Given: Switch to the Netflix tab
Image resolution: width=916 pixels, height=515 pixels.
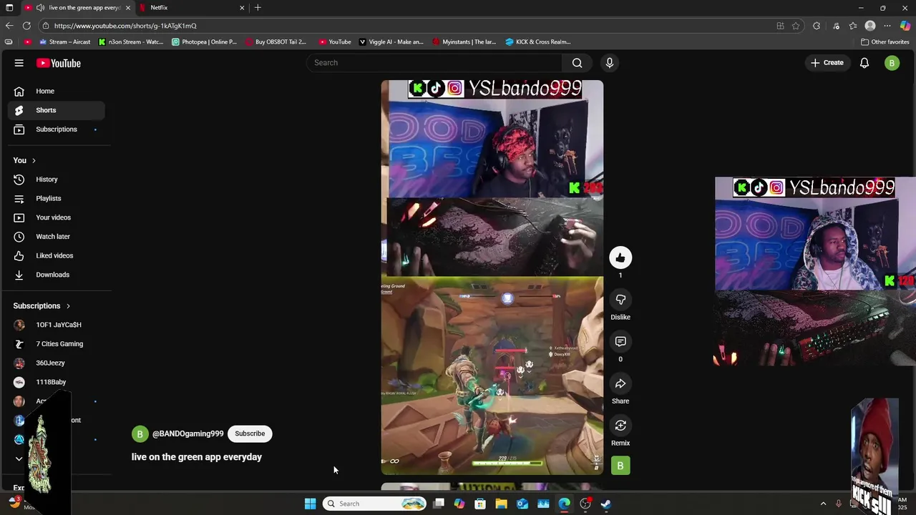Looking at the screenshot, I should (192, 8).
